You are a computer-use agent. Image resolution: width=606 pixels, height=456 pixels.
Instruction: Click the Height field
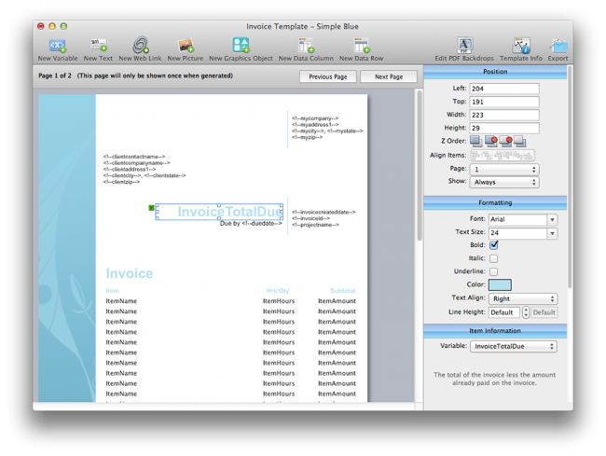point(504,128)
